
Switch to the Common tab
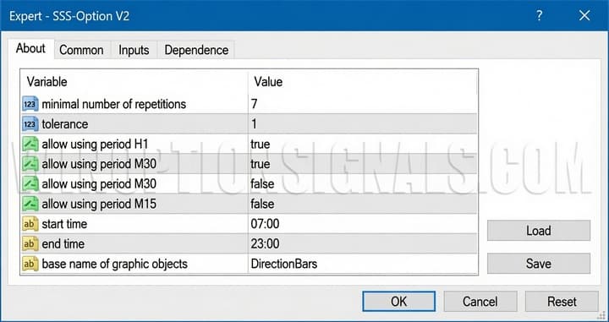coord(81,50)
